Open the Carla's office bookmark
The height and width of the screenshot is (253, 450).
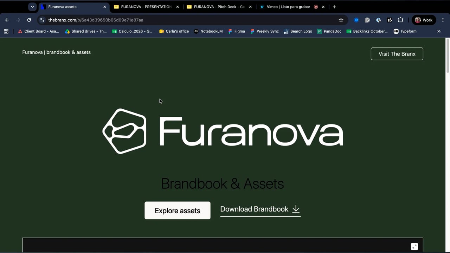coord(174,31)
